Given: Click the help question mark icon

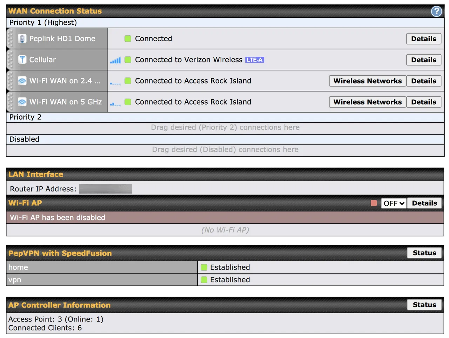Looking at the screenshot, I should [x=436, y=11].
